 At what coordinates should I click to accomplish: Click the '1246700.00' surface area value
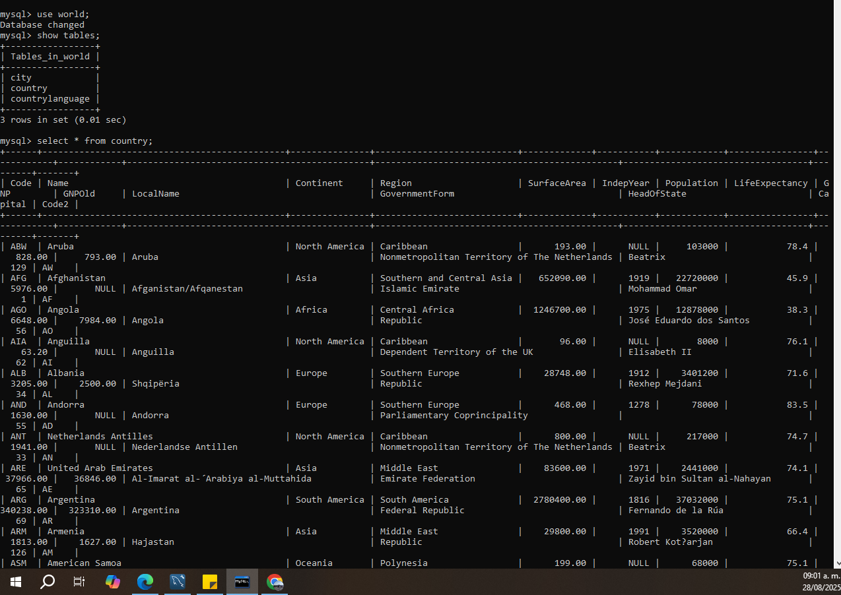(560, 310)
